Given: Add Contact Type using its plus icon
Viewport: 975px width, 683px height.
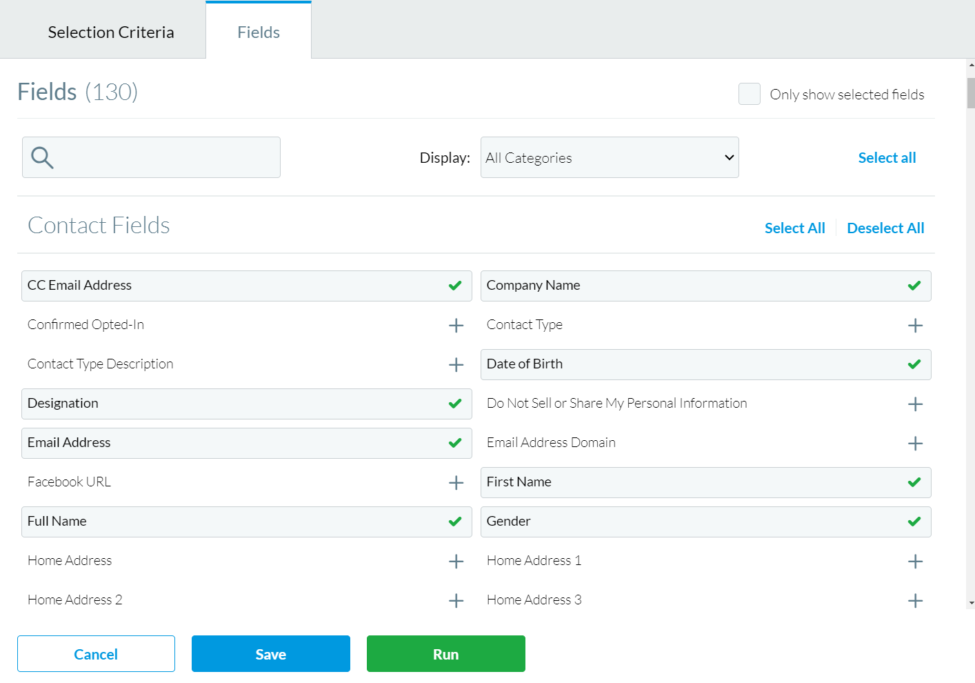Looking at the screenshot, I should click(915, 325).
